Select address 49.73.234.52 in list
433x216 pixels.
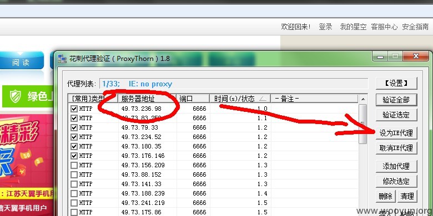pos(141,137)
